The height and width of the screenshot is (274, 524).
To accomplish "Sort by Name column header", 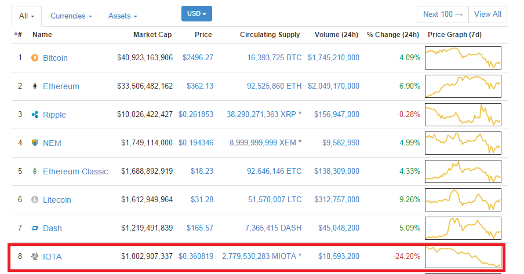I will point(42,35).
